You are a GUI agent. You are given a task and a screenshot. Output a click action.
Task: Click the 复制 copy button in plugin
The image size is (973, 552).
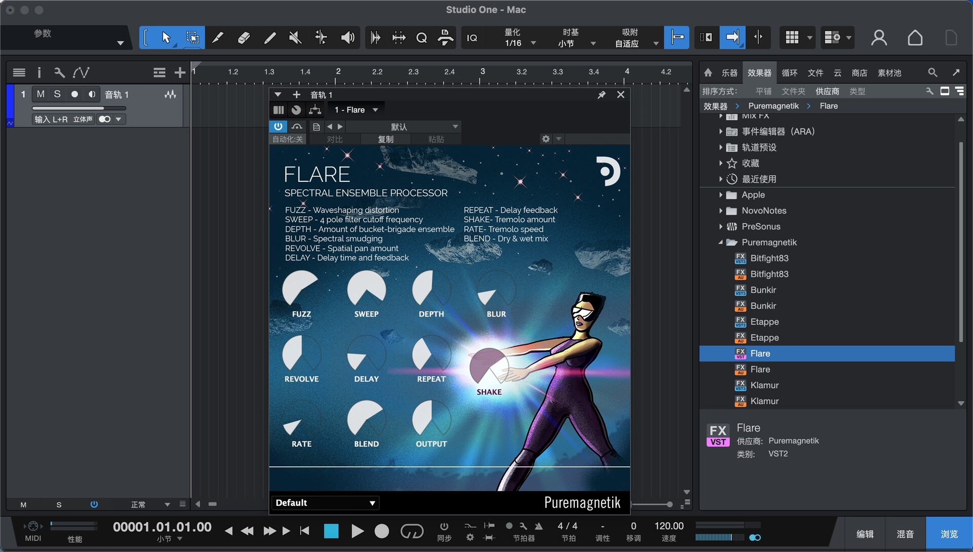click(385, 139)
